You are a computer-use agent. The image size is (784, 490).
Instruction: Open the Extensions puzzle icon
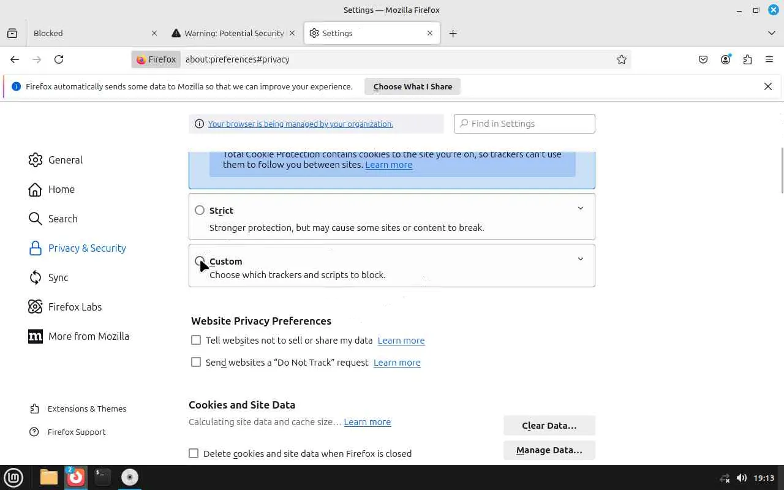(747, 59)
